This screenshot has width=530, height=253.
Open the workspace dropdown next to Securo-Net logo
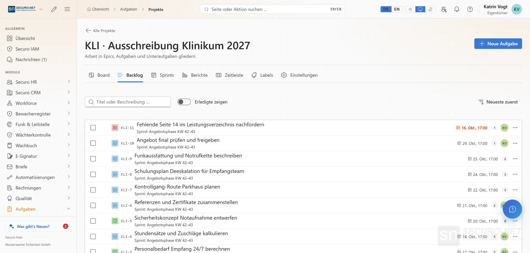tap(41, 9)
